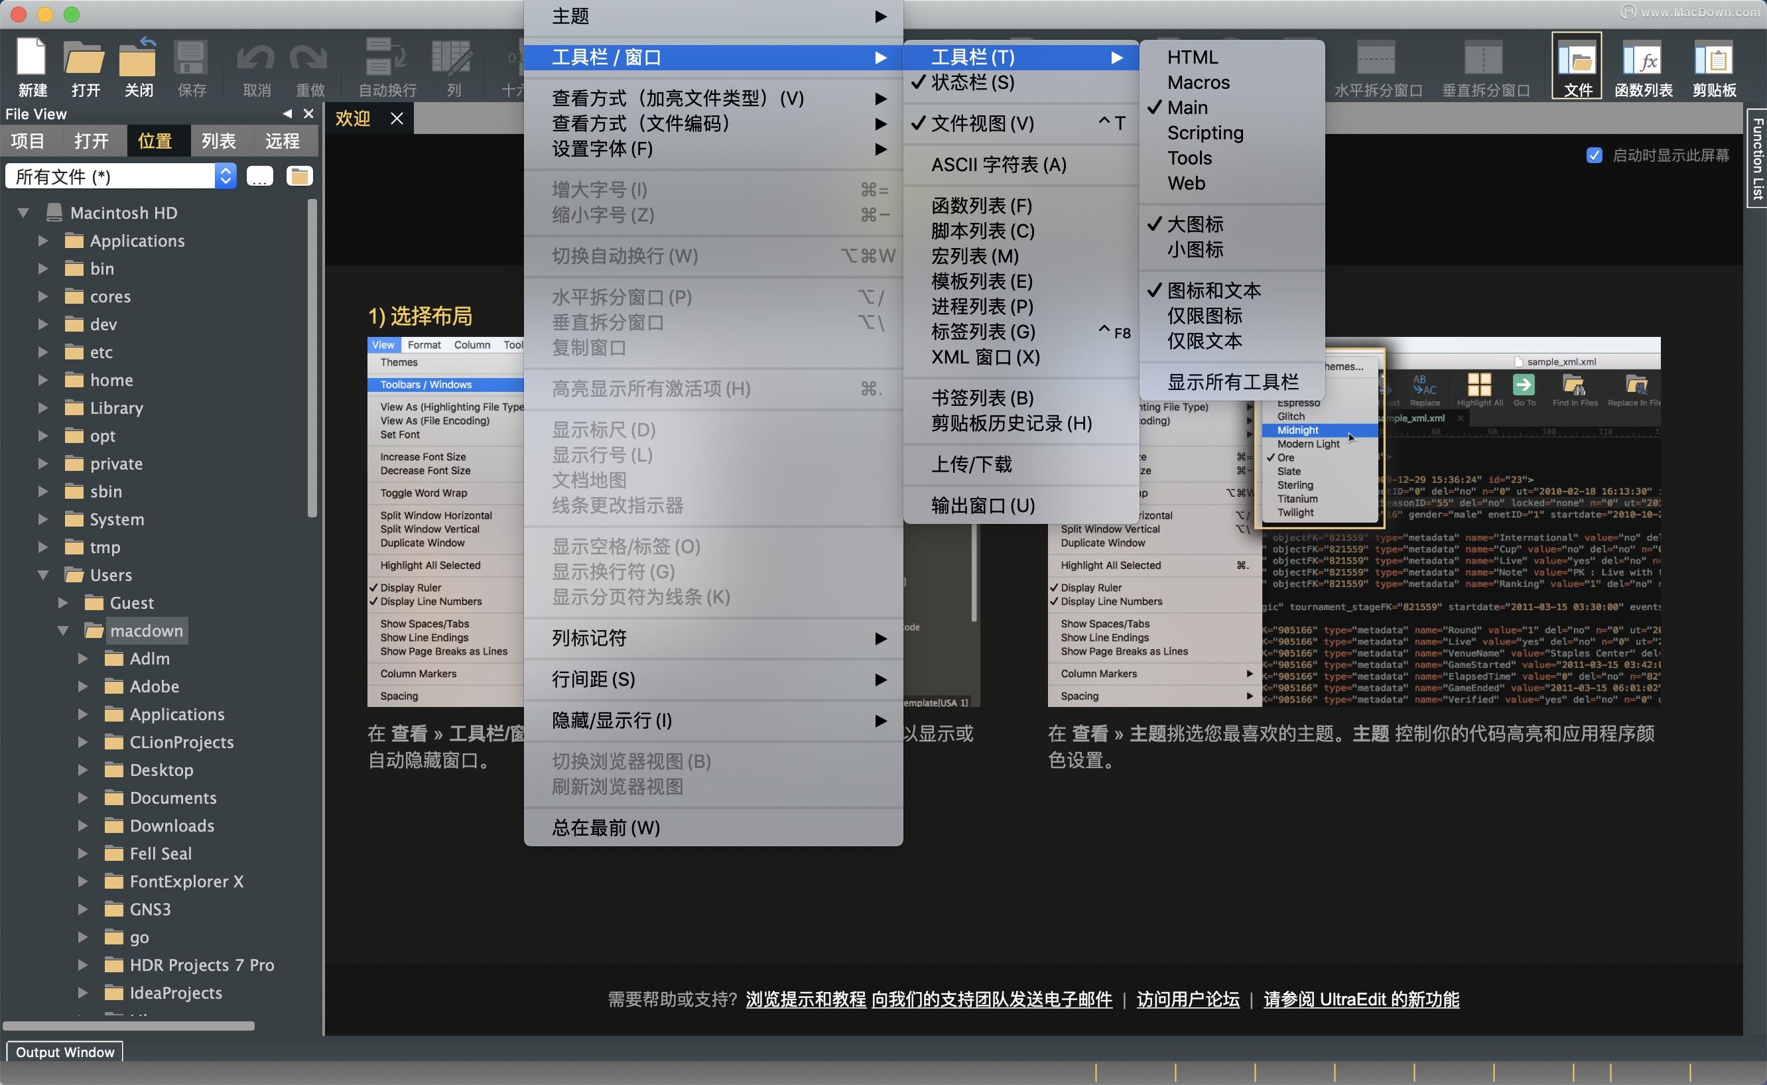Open the 隐藏/显示行 (I) submenu

[x=714, y=720]
